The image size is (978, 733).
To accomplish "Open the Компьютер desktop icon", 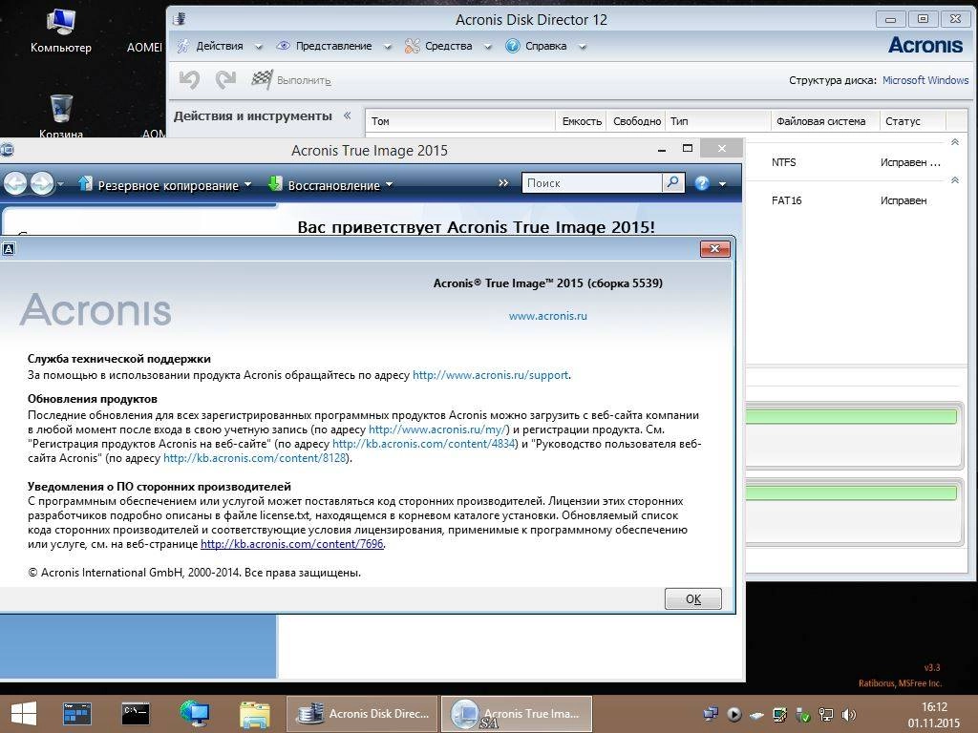I will [x=60, y=30].
